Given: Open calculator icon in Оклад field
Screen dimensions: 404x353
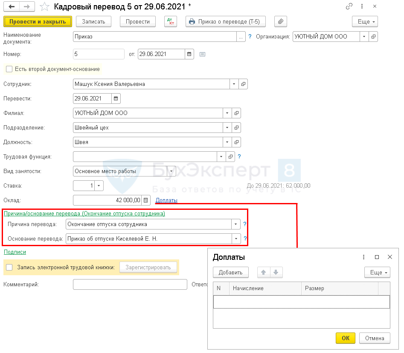Looking at the screenshot, I should [x=146, y=200].
